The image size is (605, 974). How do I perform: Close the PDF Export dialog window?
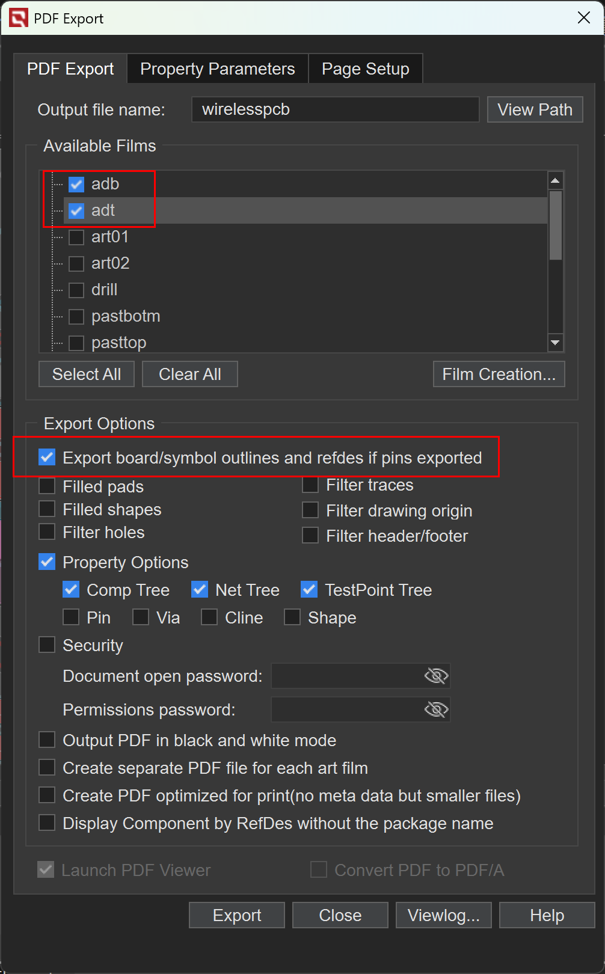pos(583,18)
